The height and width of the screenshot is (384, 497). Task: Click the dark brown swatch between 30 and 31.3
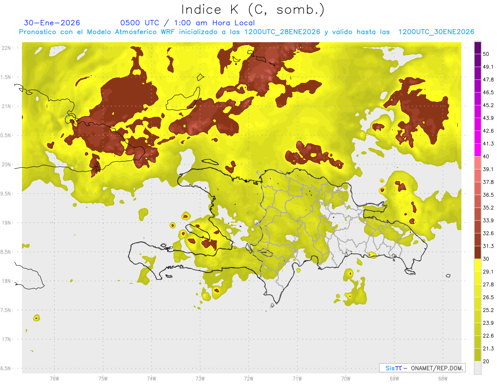coord(478,253)
